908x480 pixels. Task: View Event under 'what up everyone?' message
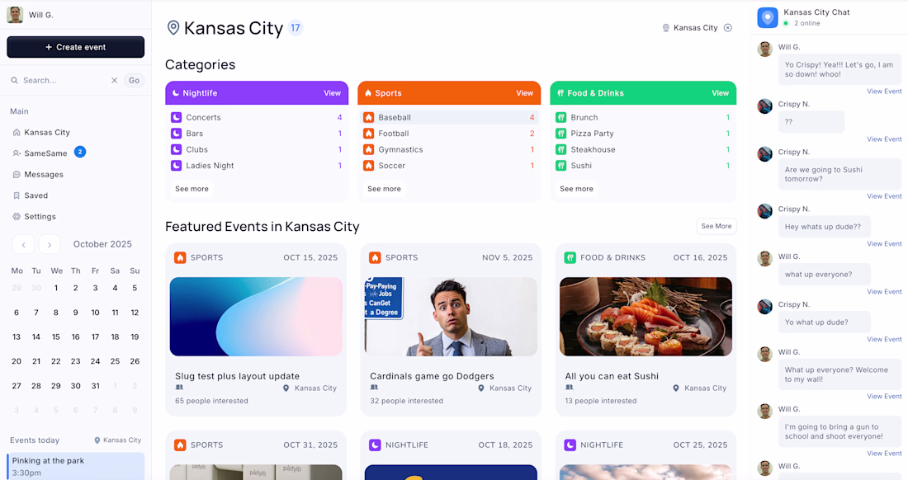coord(884,291)
